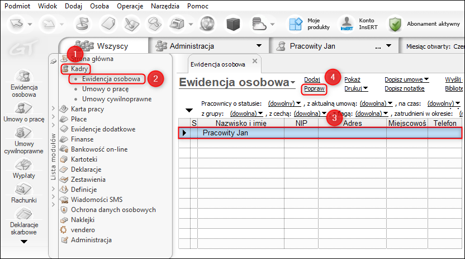
Task: Open the Karta pracy module
Action: click(87, 109)
